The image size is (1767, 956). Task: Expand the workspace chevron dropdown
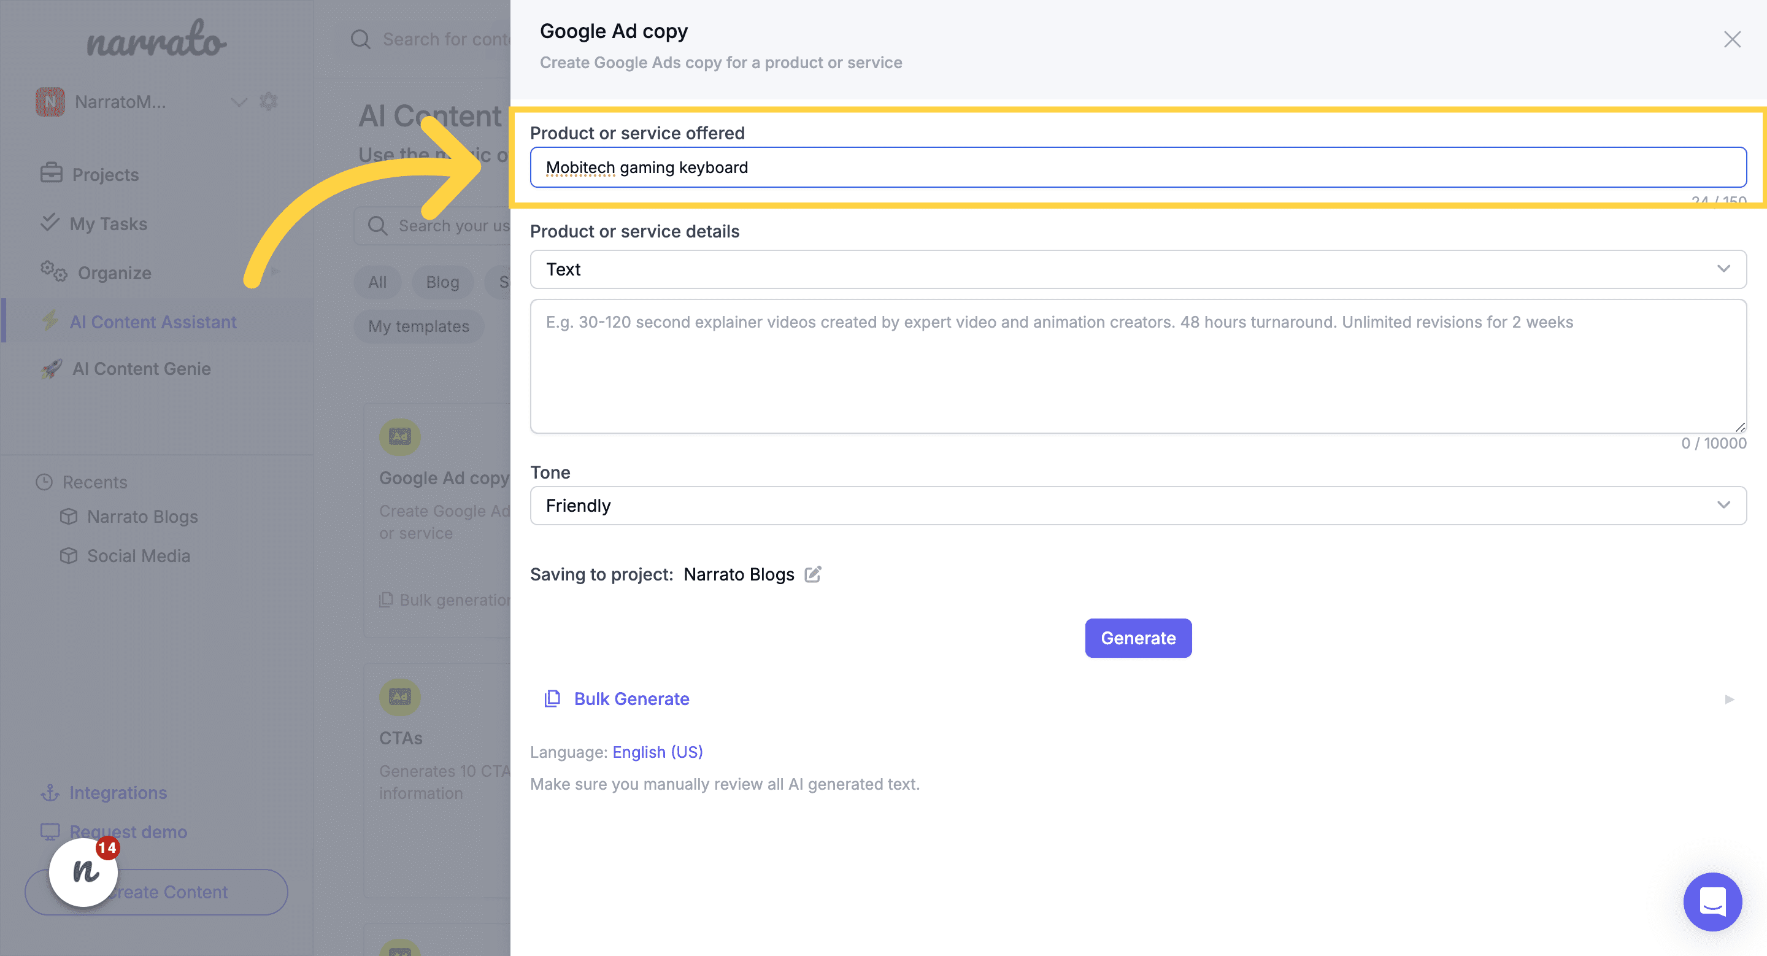[239, 102]
